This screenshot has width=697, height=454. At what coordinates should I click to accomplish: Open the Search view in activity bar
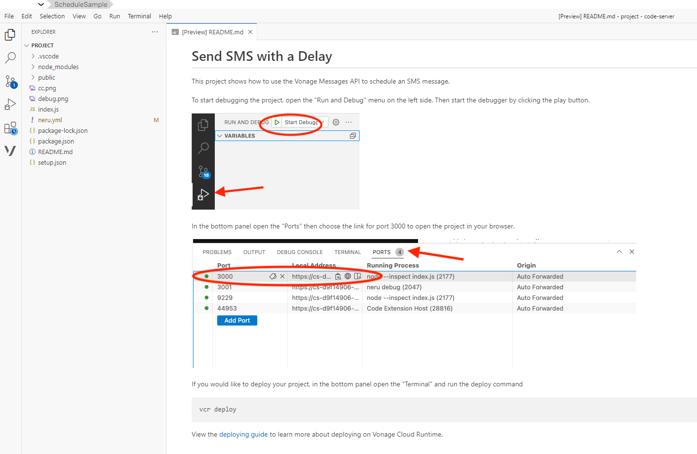tap(10, 58)
